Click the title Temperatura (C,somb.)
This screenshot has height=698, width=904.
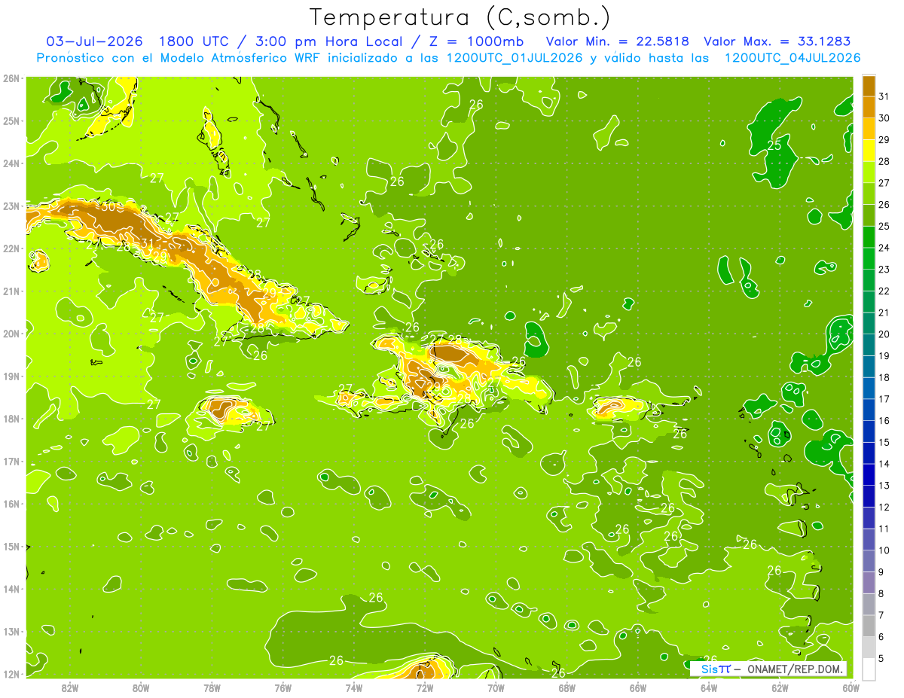pyautogui.click(x=460, y=17)
